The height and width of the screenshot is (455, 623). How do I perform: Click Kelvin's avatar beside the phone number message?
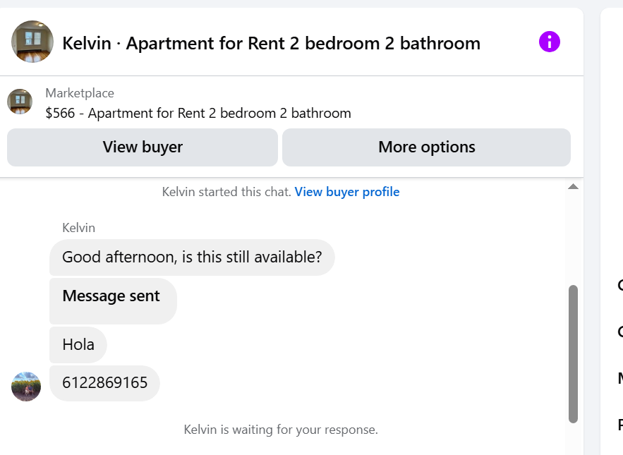pyautogui.click(x=26, y=386)
